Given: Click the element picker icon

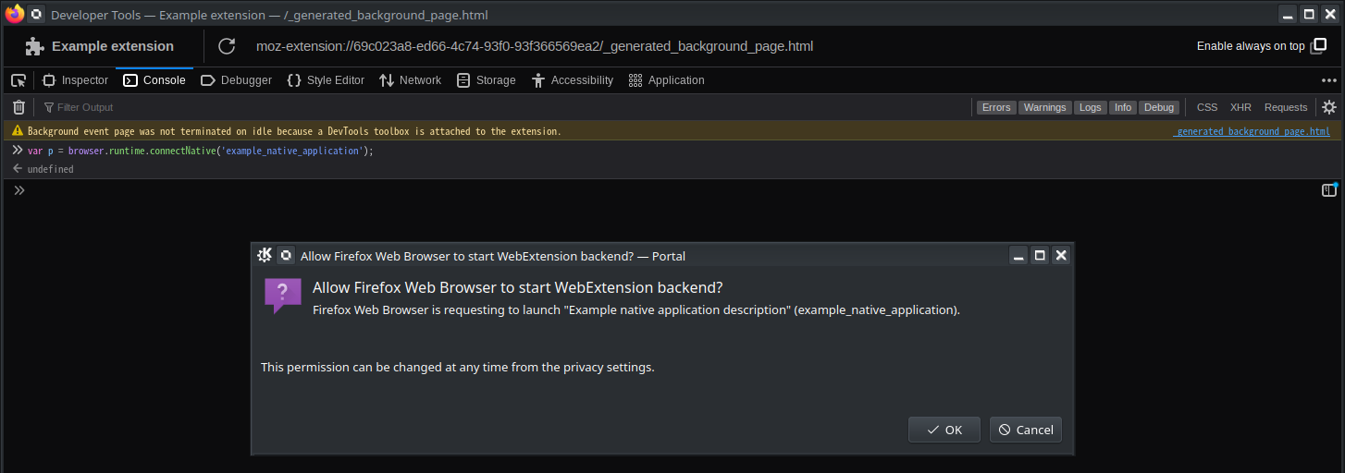Looking at the screenshot, I should [19, 80].
